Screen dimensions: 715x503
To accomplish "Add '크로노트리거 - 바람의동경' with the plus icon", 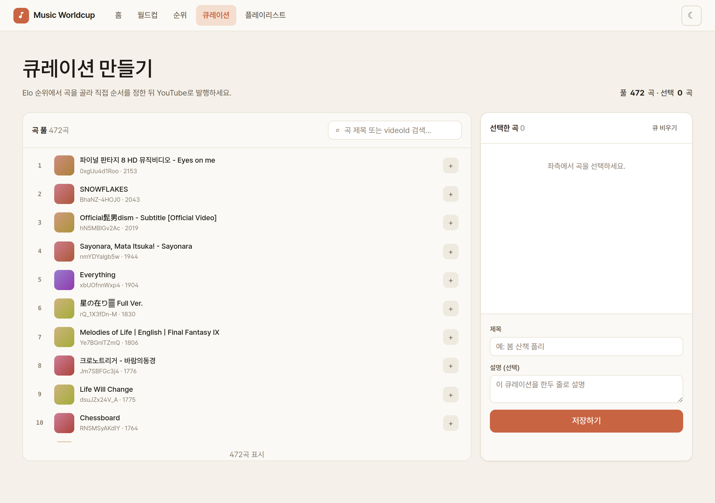I will click(450, 366).
